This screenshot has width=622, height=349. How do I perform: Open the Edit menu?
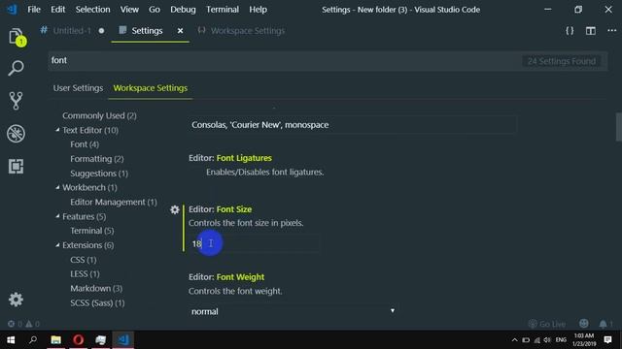tap(58, 10)
